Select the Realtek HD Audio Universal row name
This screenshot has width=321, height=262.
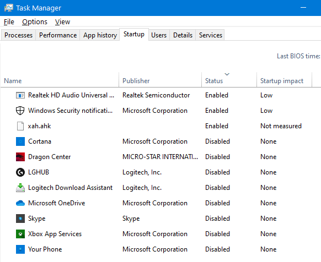71,95
